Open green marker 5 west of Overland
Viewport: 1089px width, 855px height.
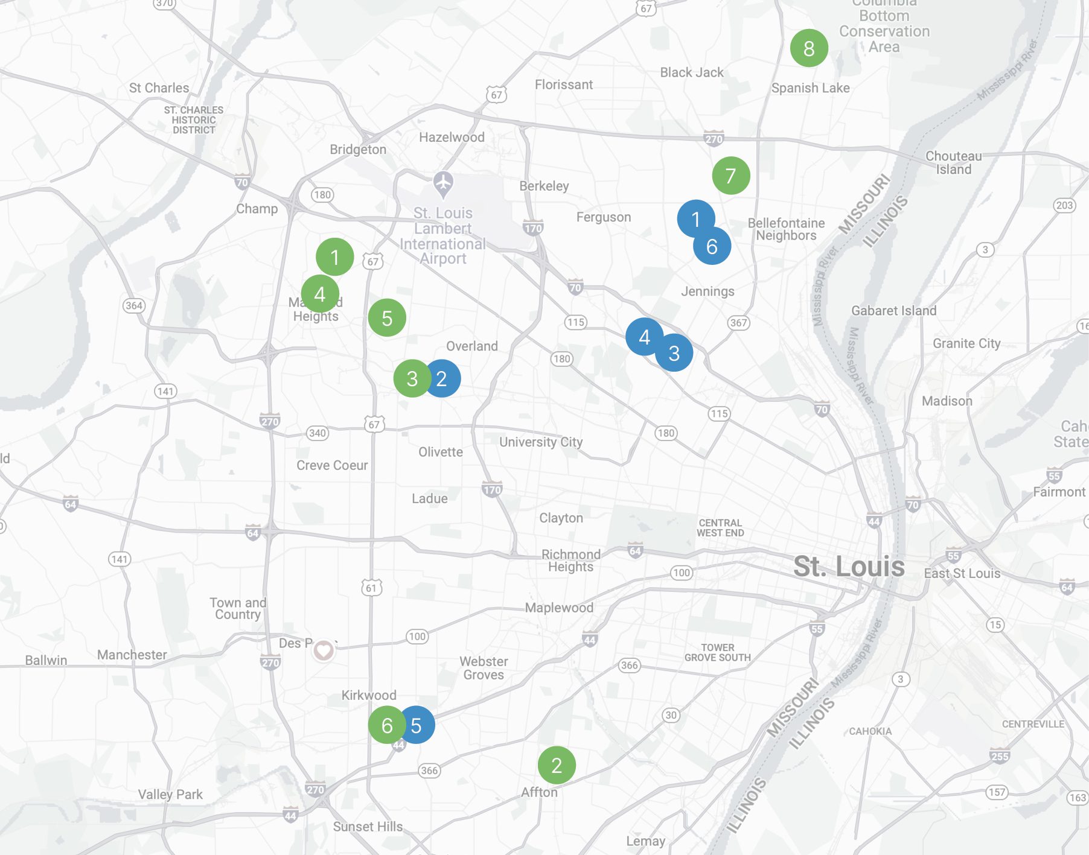click(x=387, y=318)
